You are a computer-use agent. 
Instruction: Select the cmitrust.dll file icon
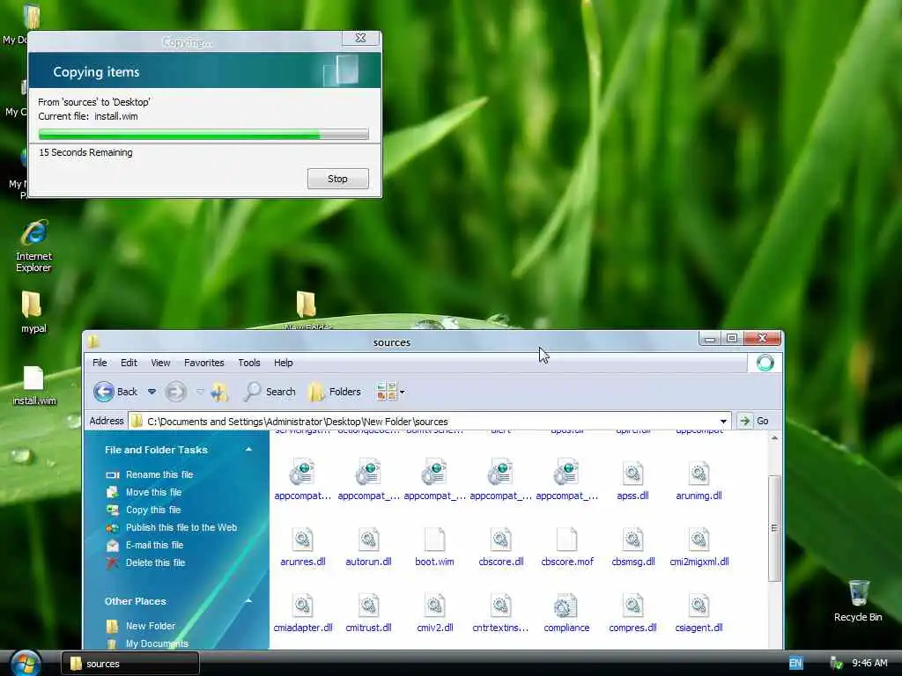coord(369,606)
